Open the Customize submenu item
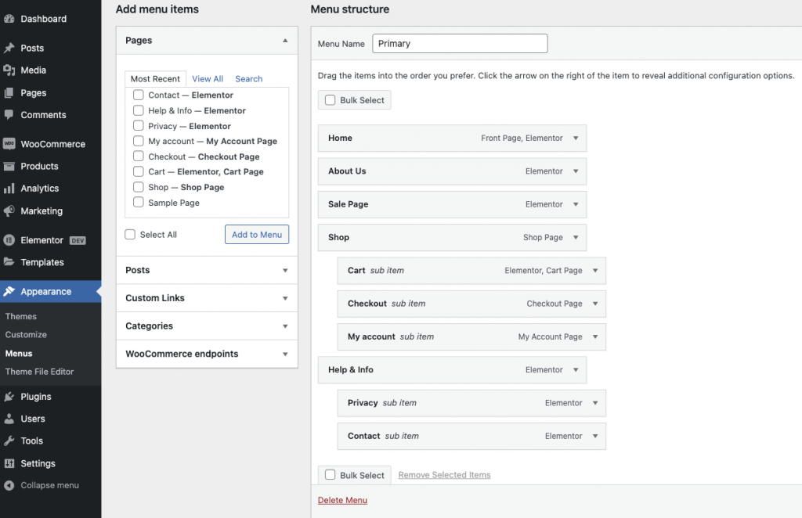Image resolution: width=802 pixels, height=518 pixels. pos(26,335)
